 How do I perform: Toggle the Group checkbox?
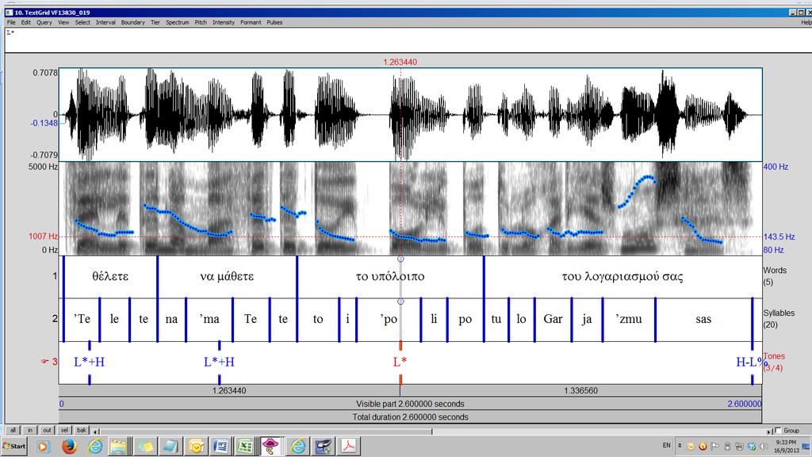(778, 430)
